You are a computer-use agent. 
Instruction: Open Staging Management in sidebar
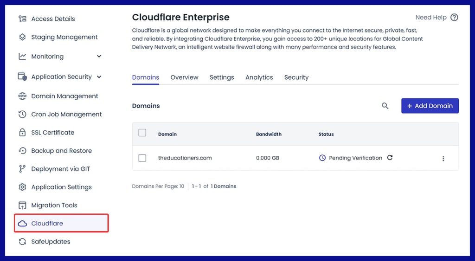click(64, 37)
